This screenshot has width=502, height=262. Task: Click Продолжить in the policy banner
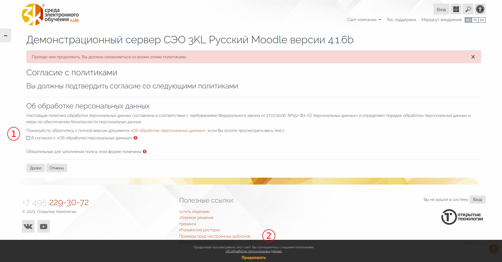pos(253,258)
